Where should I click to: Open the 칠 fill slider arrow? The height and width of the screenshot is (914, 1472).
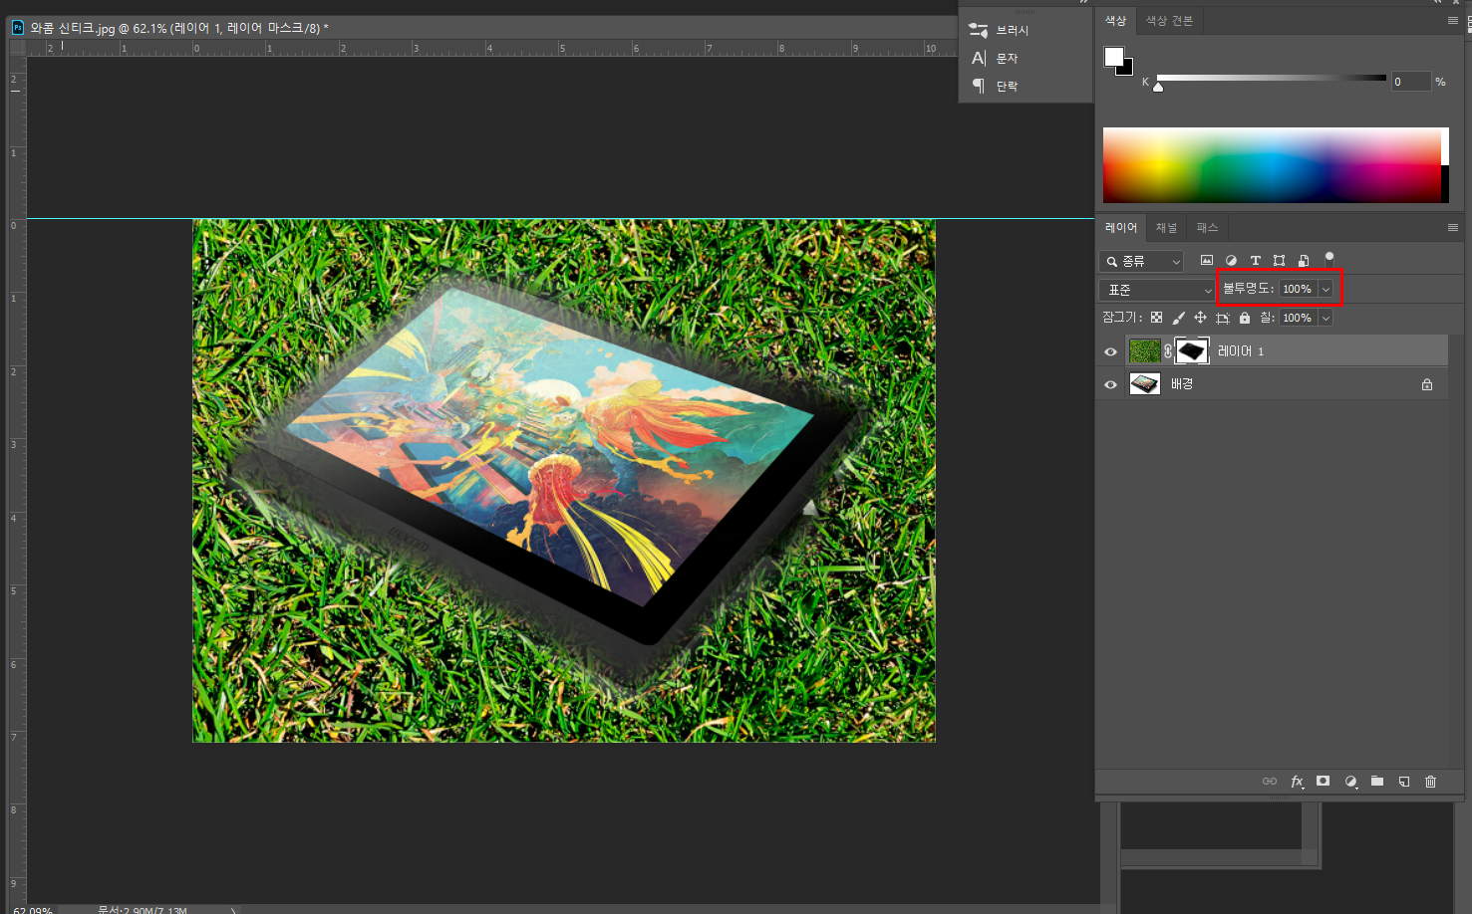[x=1325, y=318]
